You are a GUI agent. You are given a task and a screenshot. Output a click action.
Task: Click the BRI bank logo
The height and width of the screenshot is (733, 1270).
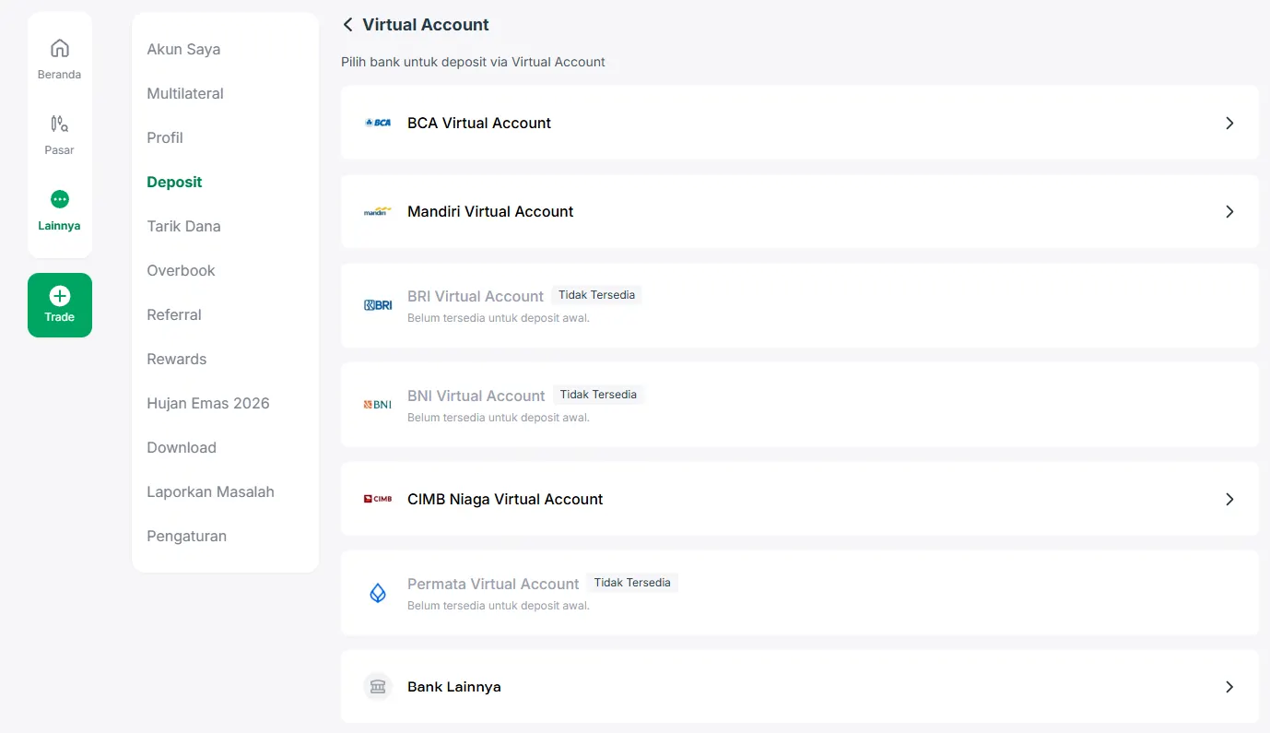click(378, 305)
